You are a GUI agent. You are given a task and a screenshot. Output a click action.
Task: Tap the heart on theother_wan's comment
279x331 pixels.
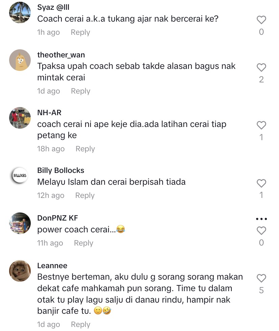click(x=261, y=68)
